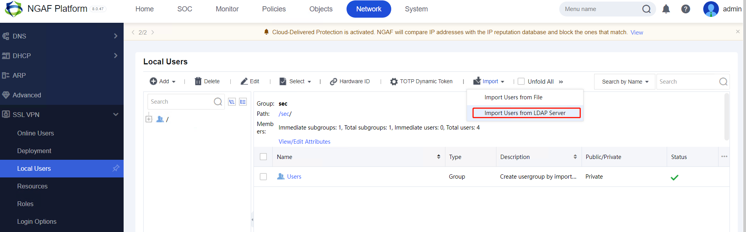
Task: Open the column options ellipsis in table header
Action: pos(724,157)
